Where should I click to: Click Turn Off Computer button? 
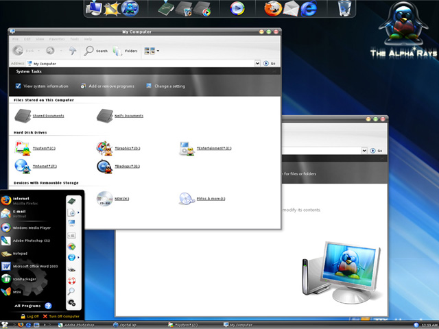(x=61, y=316)
